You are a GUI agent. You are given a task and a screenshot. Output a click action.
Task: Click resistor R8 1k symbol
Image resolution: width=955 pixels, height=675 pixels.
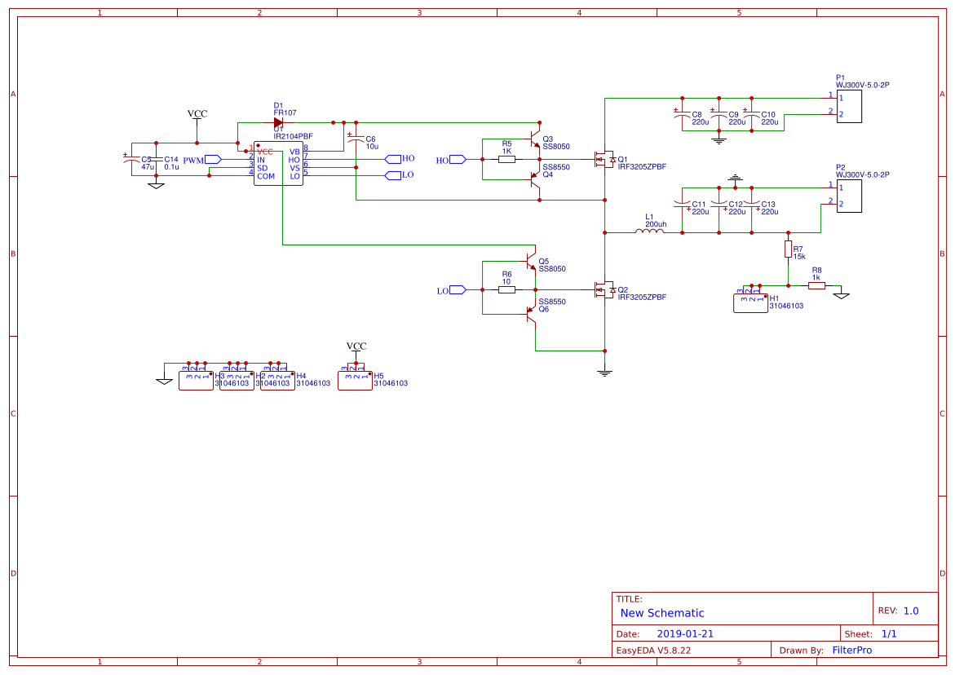[816, 285]
